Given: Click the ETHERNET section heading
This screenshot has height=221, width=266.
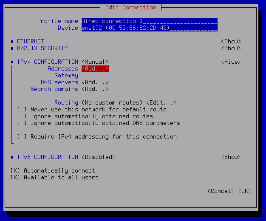Looking at the screenshot, I should coord(30,42).
